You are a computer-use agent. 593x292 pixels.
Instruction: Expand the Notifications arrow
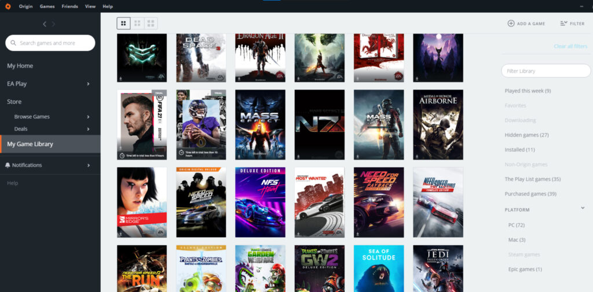coord(88,165)
